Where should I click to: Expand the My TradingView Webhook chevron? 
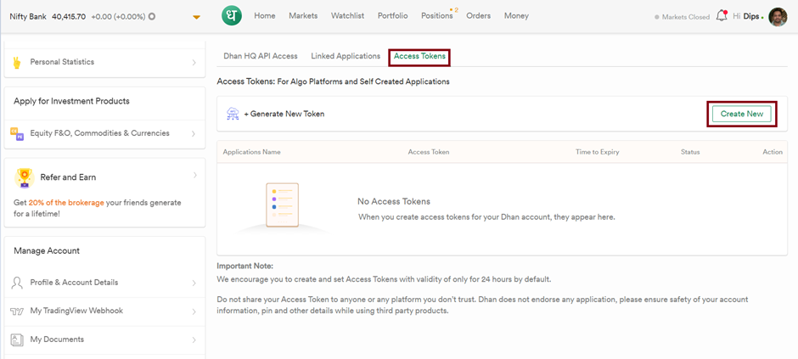coord(194,311)
